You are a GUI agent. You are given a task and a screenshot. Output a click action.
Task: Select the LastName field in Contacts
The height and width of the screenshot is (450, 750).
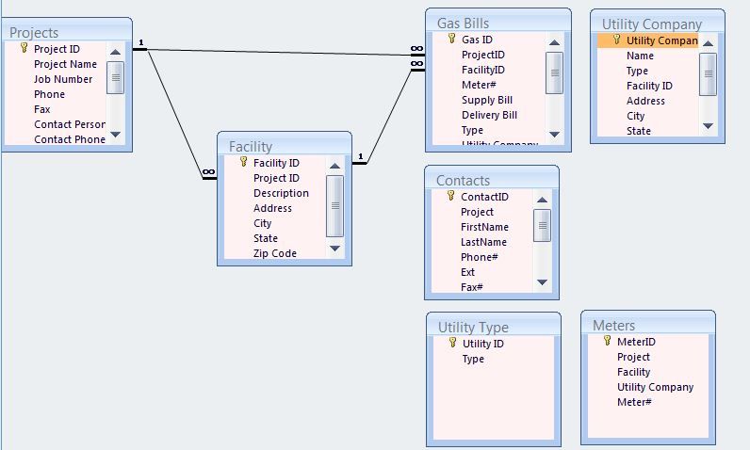pos(484,242)
